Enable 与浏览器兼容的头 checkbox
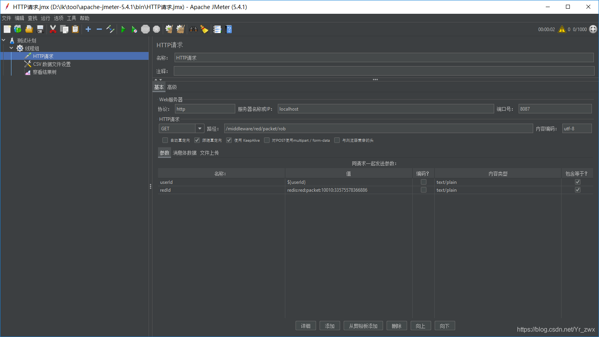The image size is (599, 337). (x=337, y=140)
